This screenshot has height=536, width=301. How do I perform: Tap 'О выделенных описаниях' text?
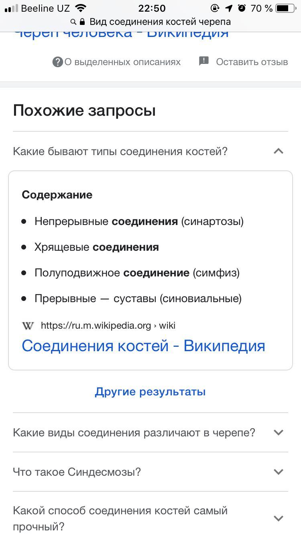pyautogui.click(x=122, y=62)
